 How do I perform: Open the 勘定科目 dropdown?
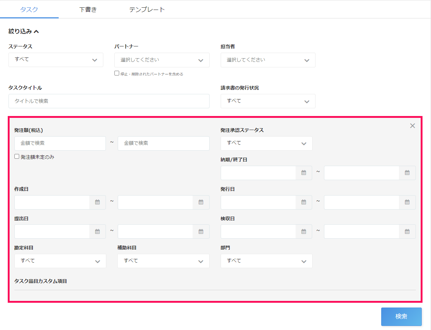(60, 261)
